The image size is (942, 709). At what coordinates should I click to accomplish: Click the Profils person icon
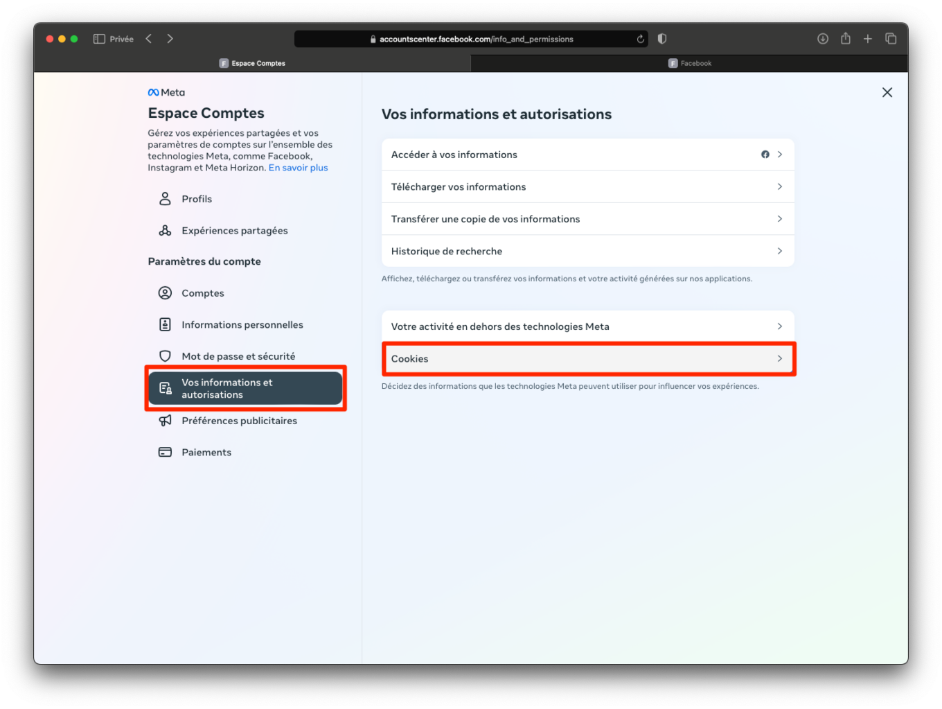165,199
